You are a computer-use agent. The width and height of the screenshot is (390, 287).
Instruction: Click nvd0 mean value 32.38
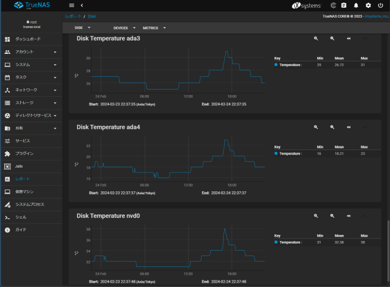339,242
